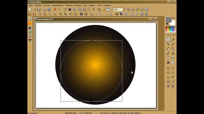
Task: Click the 100% zoom field
Action: coord(118,9)
